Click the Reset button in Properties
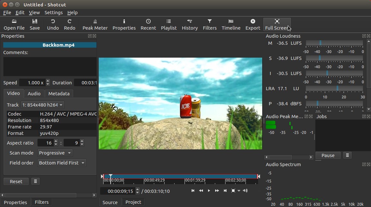 tap(16, 182)
